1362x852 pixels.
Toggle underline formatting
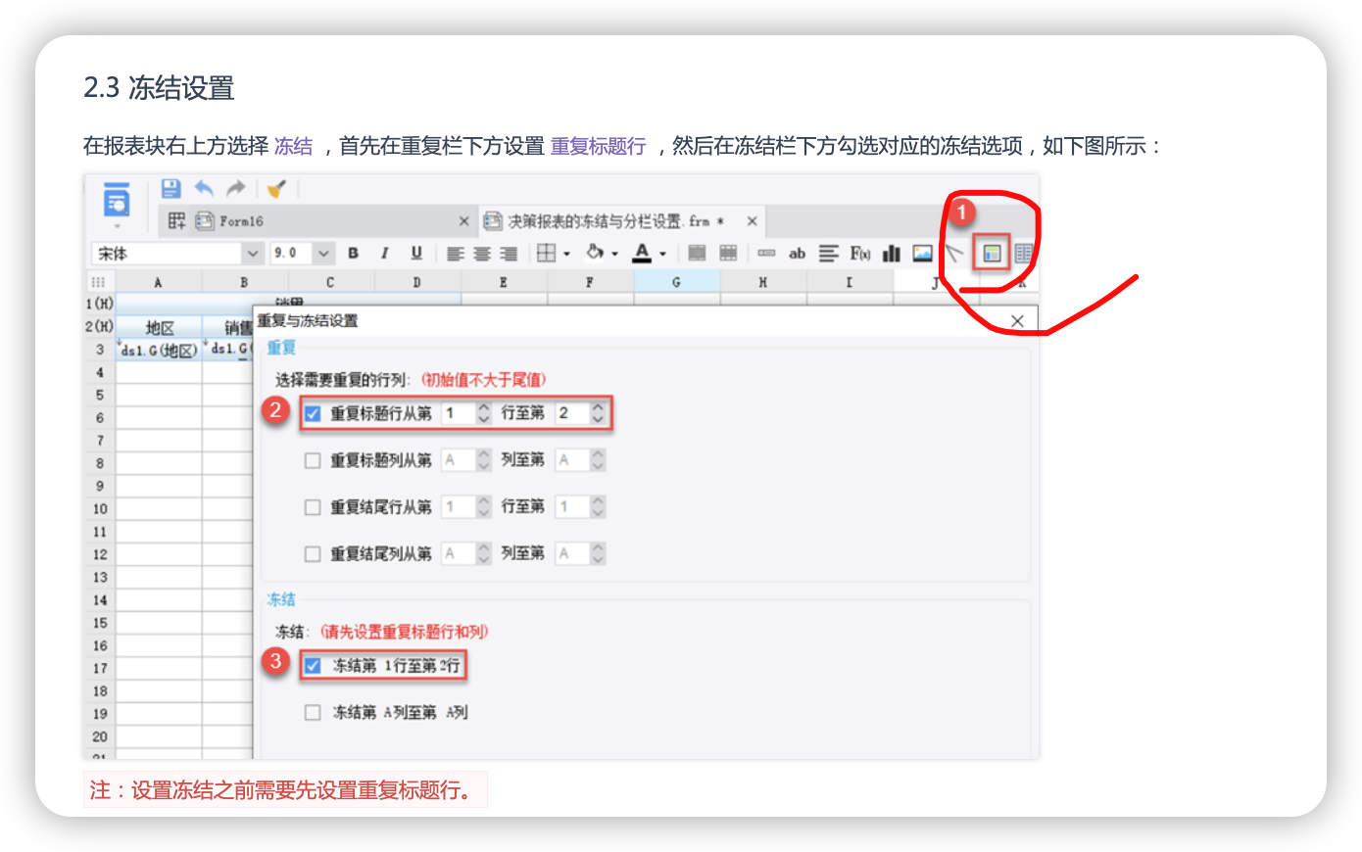(x=416, y=254)
